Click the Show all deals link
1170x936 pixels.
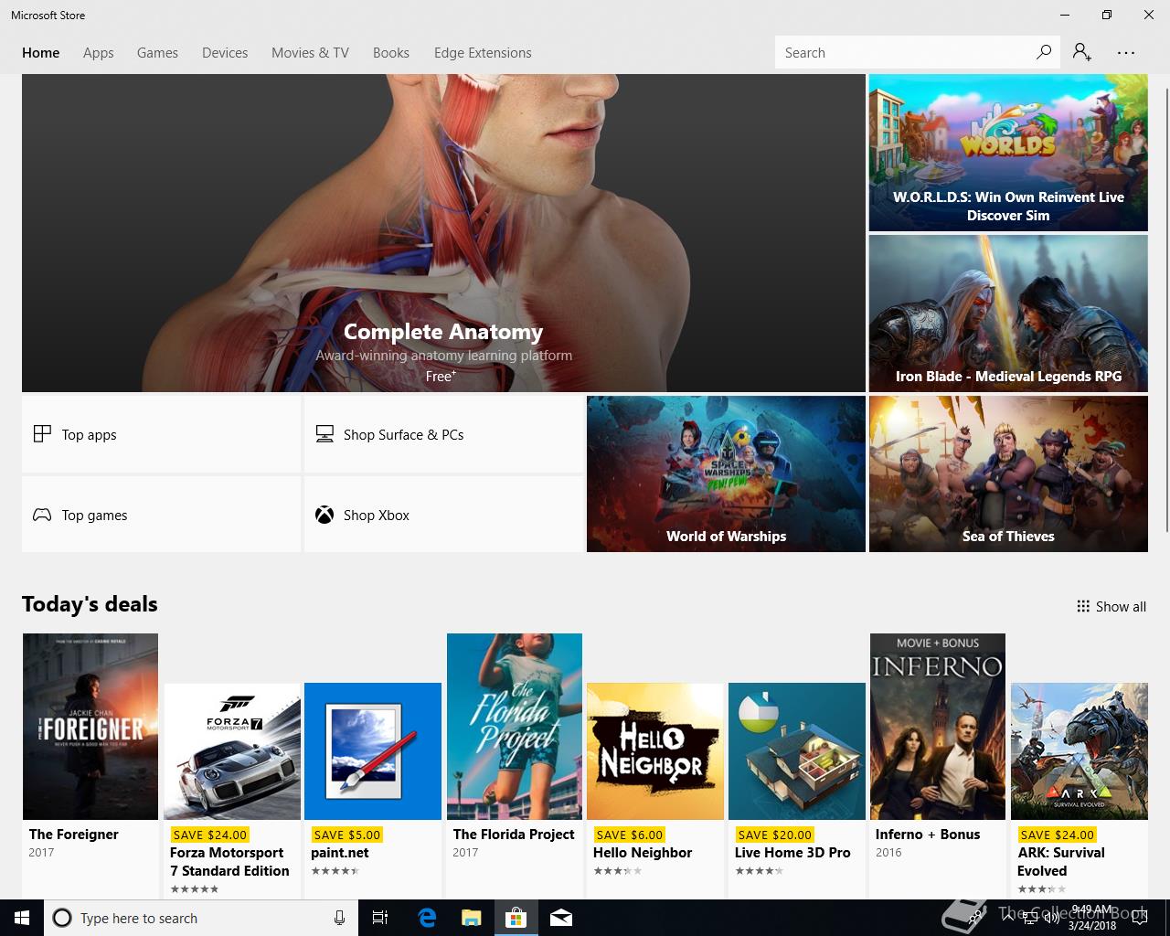tap(1111, 606)
